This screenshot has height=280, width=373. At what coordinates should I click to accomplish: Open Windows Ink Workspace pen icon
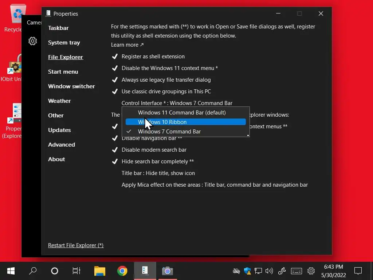tap(282, 271)
